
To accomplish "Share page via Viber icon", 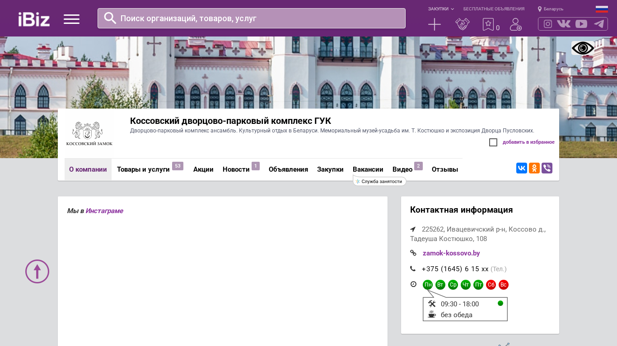I will click(x=547, y=168).
